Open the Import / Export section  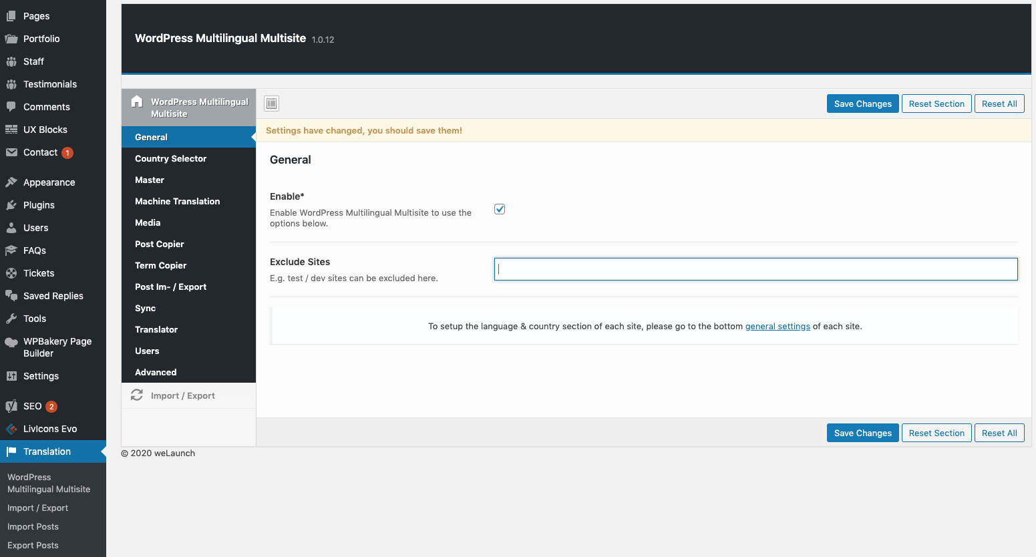click(x=184, y=395)
